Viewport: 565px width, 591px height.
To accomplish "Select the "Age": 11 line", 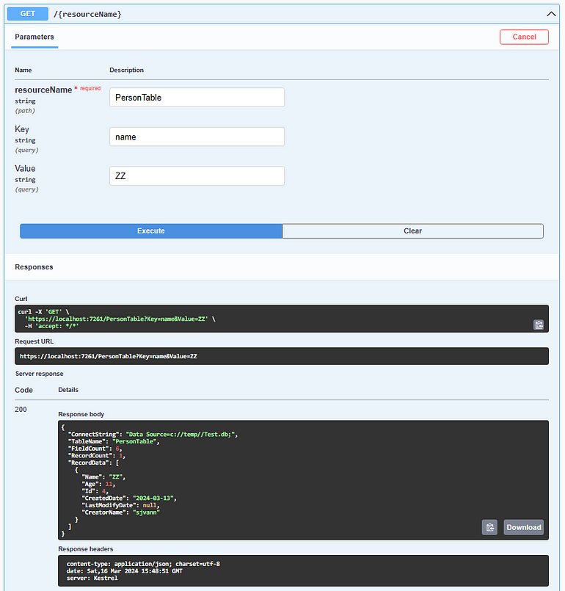I will 98,484.
